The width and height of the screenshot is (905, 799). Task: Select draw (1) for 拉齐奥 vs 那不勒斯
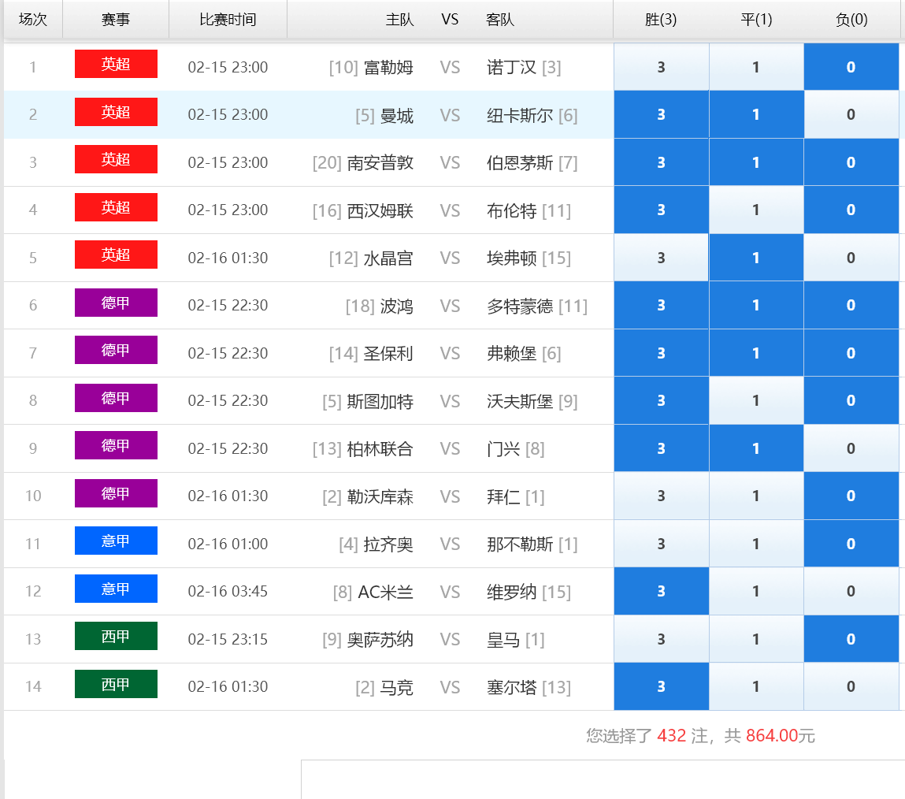pyautogui.click(x=756, y=543)
